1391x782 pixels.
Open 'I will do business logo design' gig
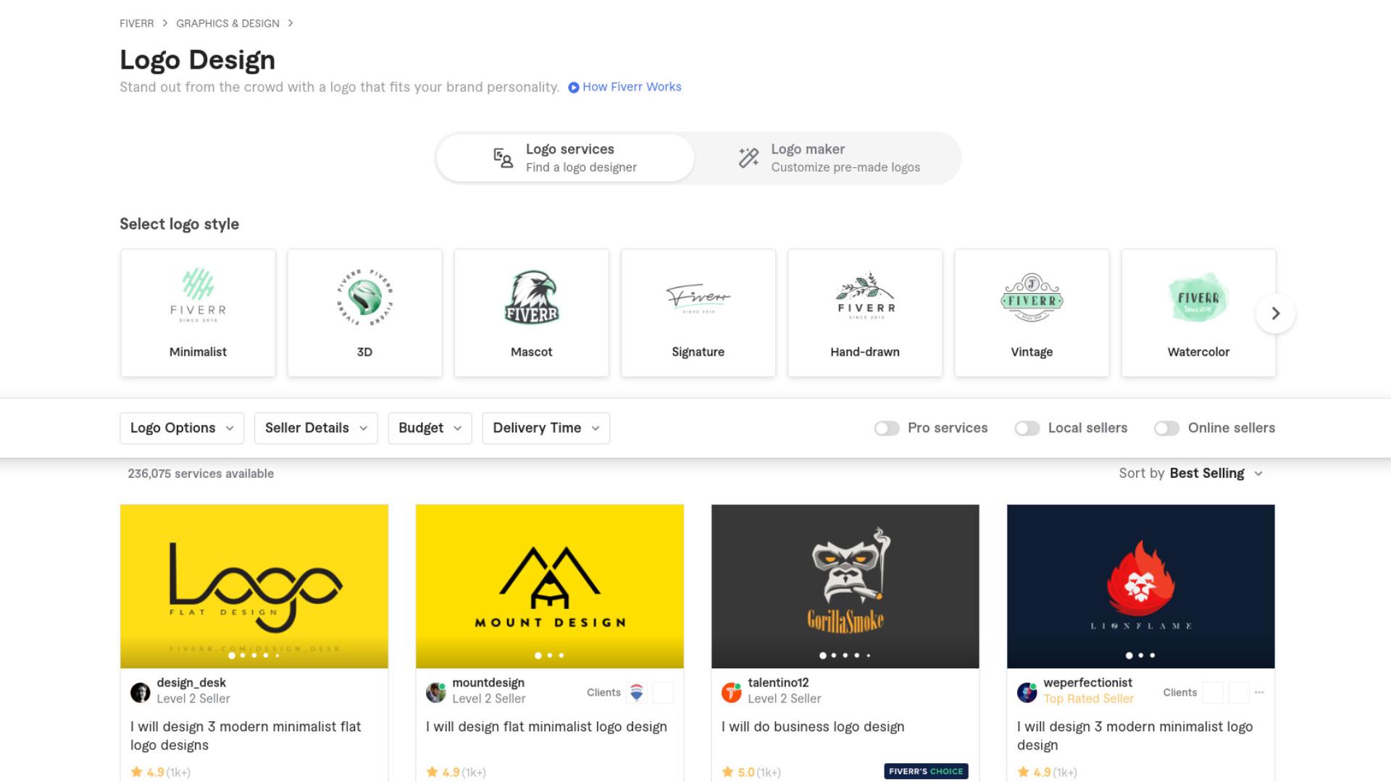point(813,727)
